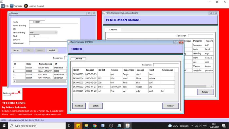Open the Laporan menu
The image size is (229, 129).
[x=32, y=6]
